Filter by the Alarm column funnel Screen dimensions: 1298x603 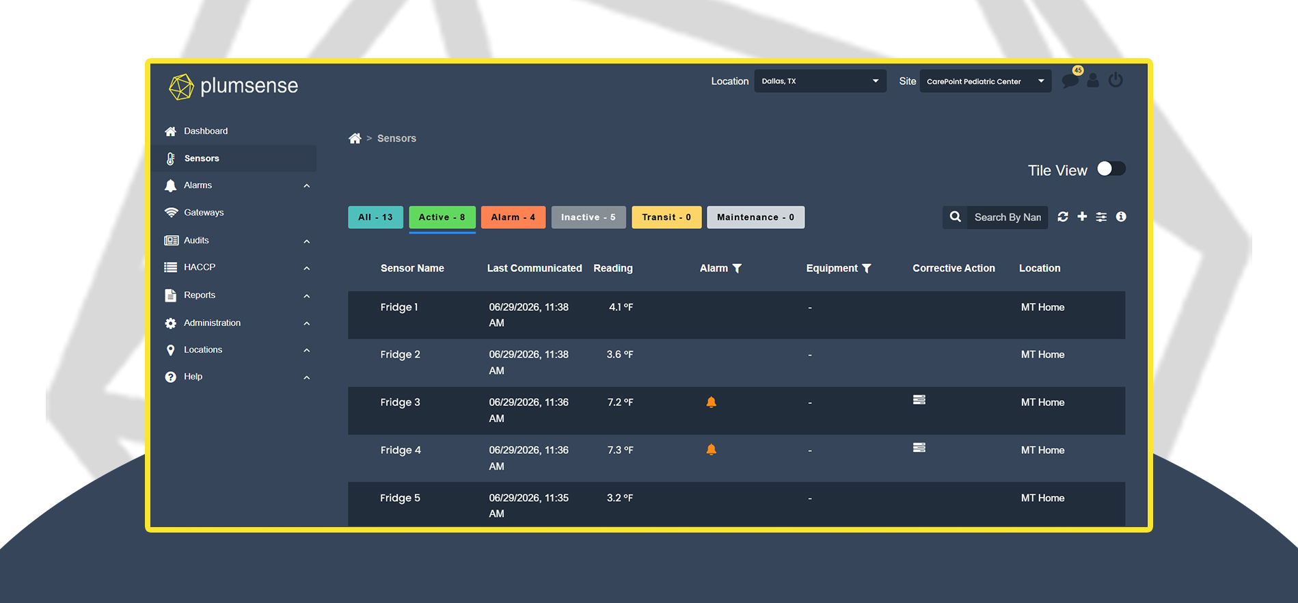coord(737,269)
